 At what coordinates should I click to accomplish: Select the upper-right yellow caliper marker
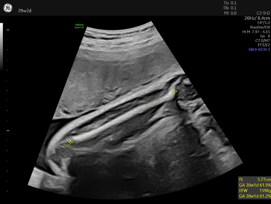pos(174,91)
